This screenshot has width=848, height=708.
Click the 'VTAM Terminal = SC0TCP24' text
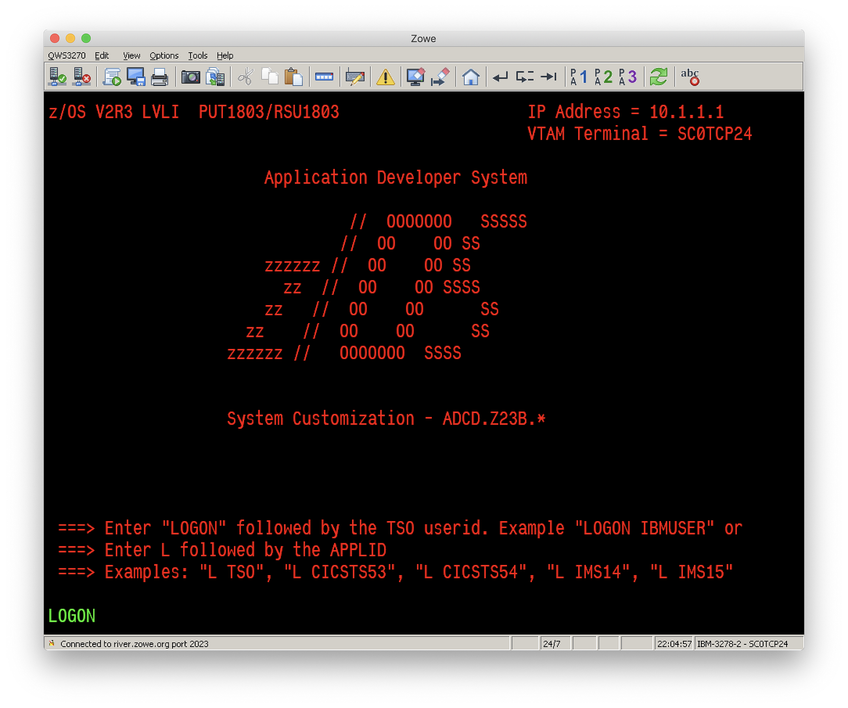[x=639, y=134]
